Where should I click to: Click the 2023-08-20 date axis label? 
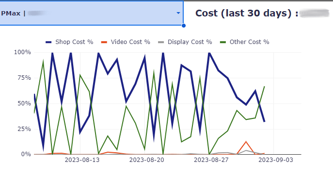click(146, 160)
